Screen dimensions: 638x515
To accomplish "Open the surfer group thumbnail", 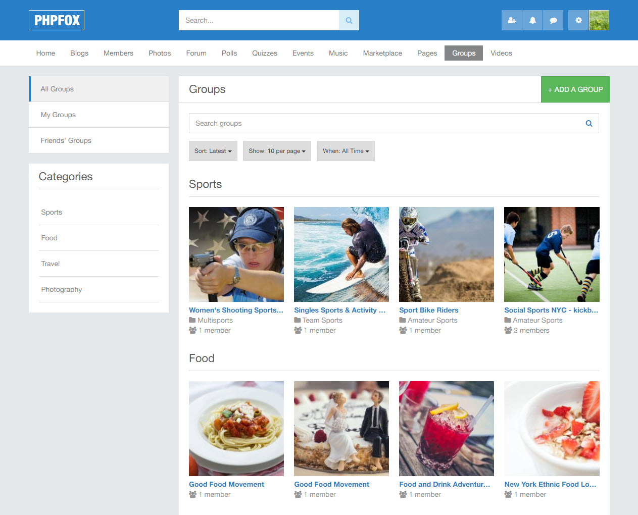I will tap(341, 254).
